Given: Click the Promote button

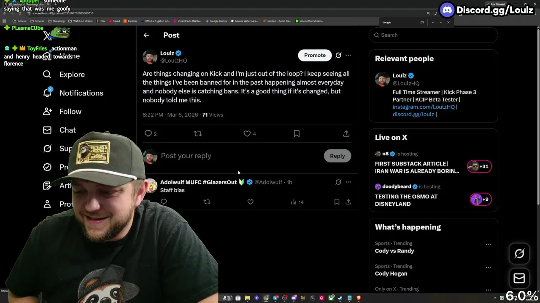Looking at the screenshot, I should tap(315, 55).
